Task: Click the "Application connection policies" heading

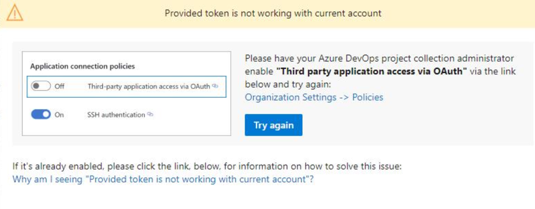Action: (83, 66)
